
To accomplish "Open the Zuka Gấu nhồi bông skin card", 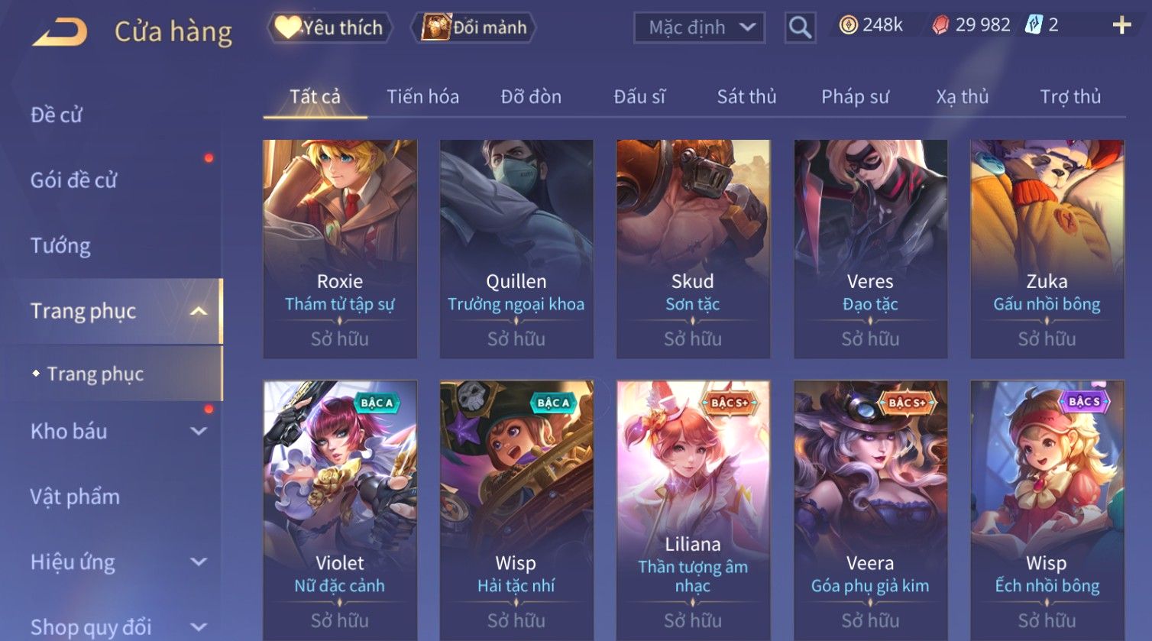I will click(x=1047, y=249).
